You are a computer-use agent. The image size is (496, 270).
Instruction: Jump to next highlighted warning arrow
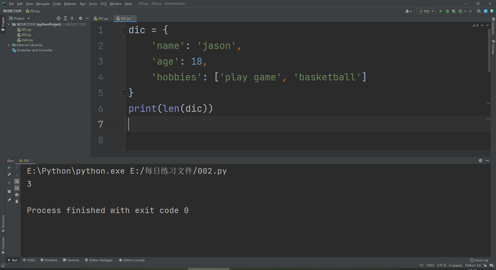(x=487, y=25)
